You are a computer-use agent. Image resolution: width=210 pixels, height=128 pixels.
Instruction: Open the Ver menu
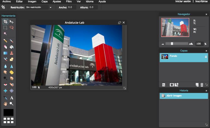pyautogui.click(x=79, y=1)
